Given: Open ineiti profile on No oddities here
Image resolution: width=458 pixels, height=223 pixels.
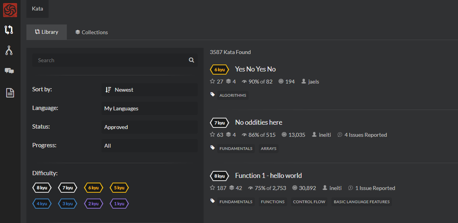Looking at the screenshot, I should coord(325,135).
